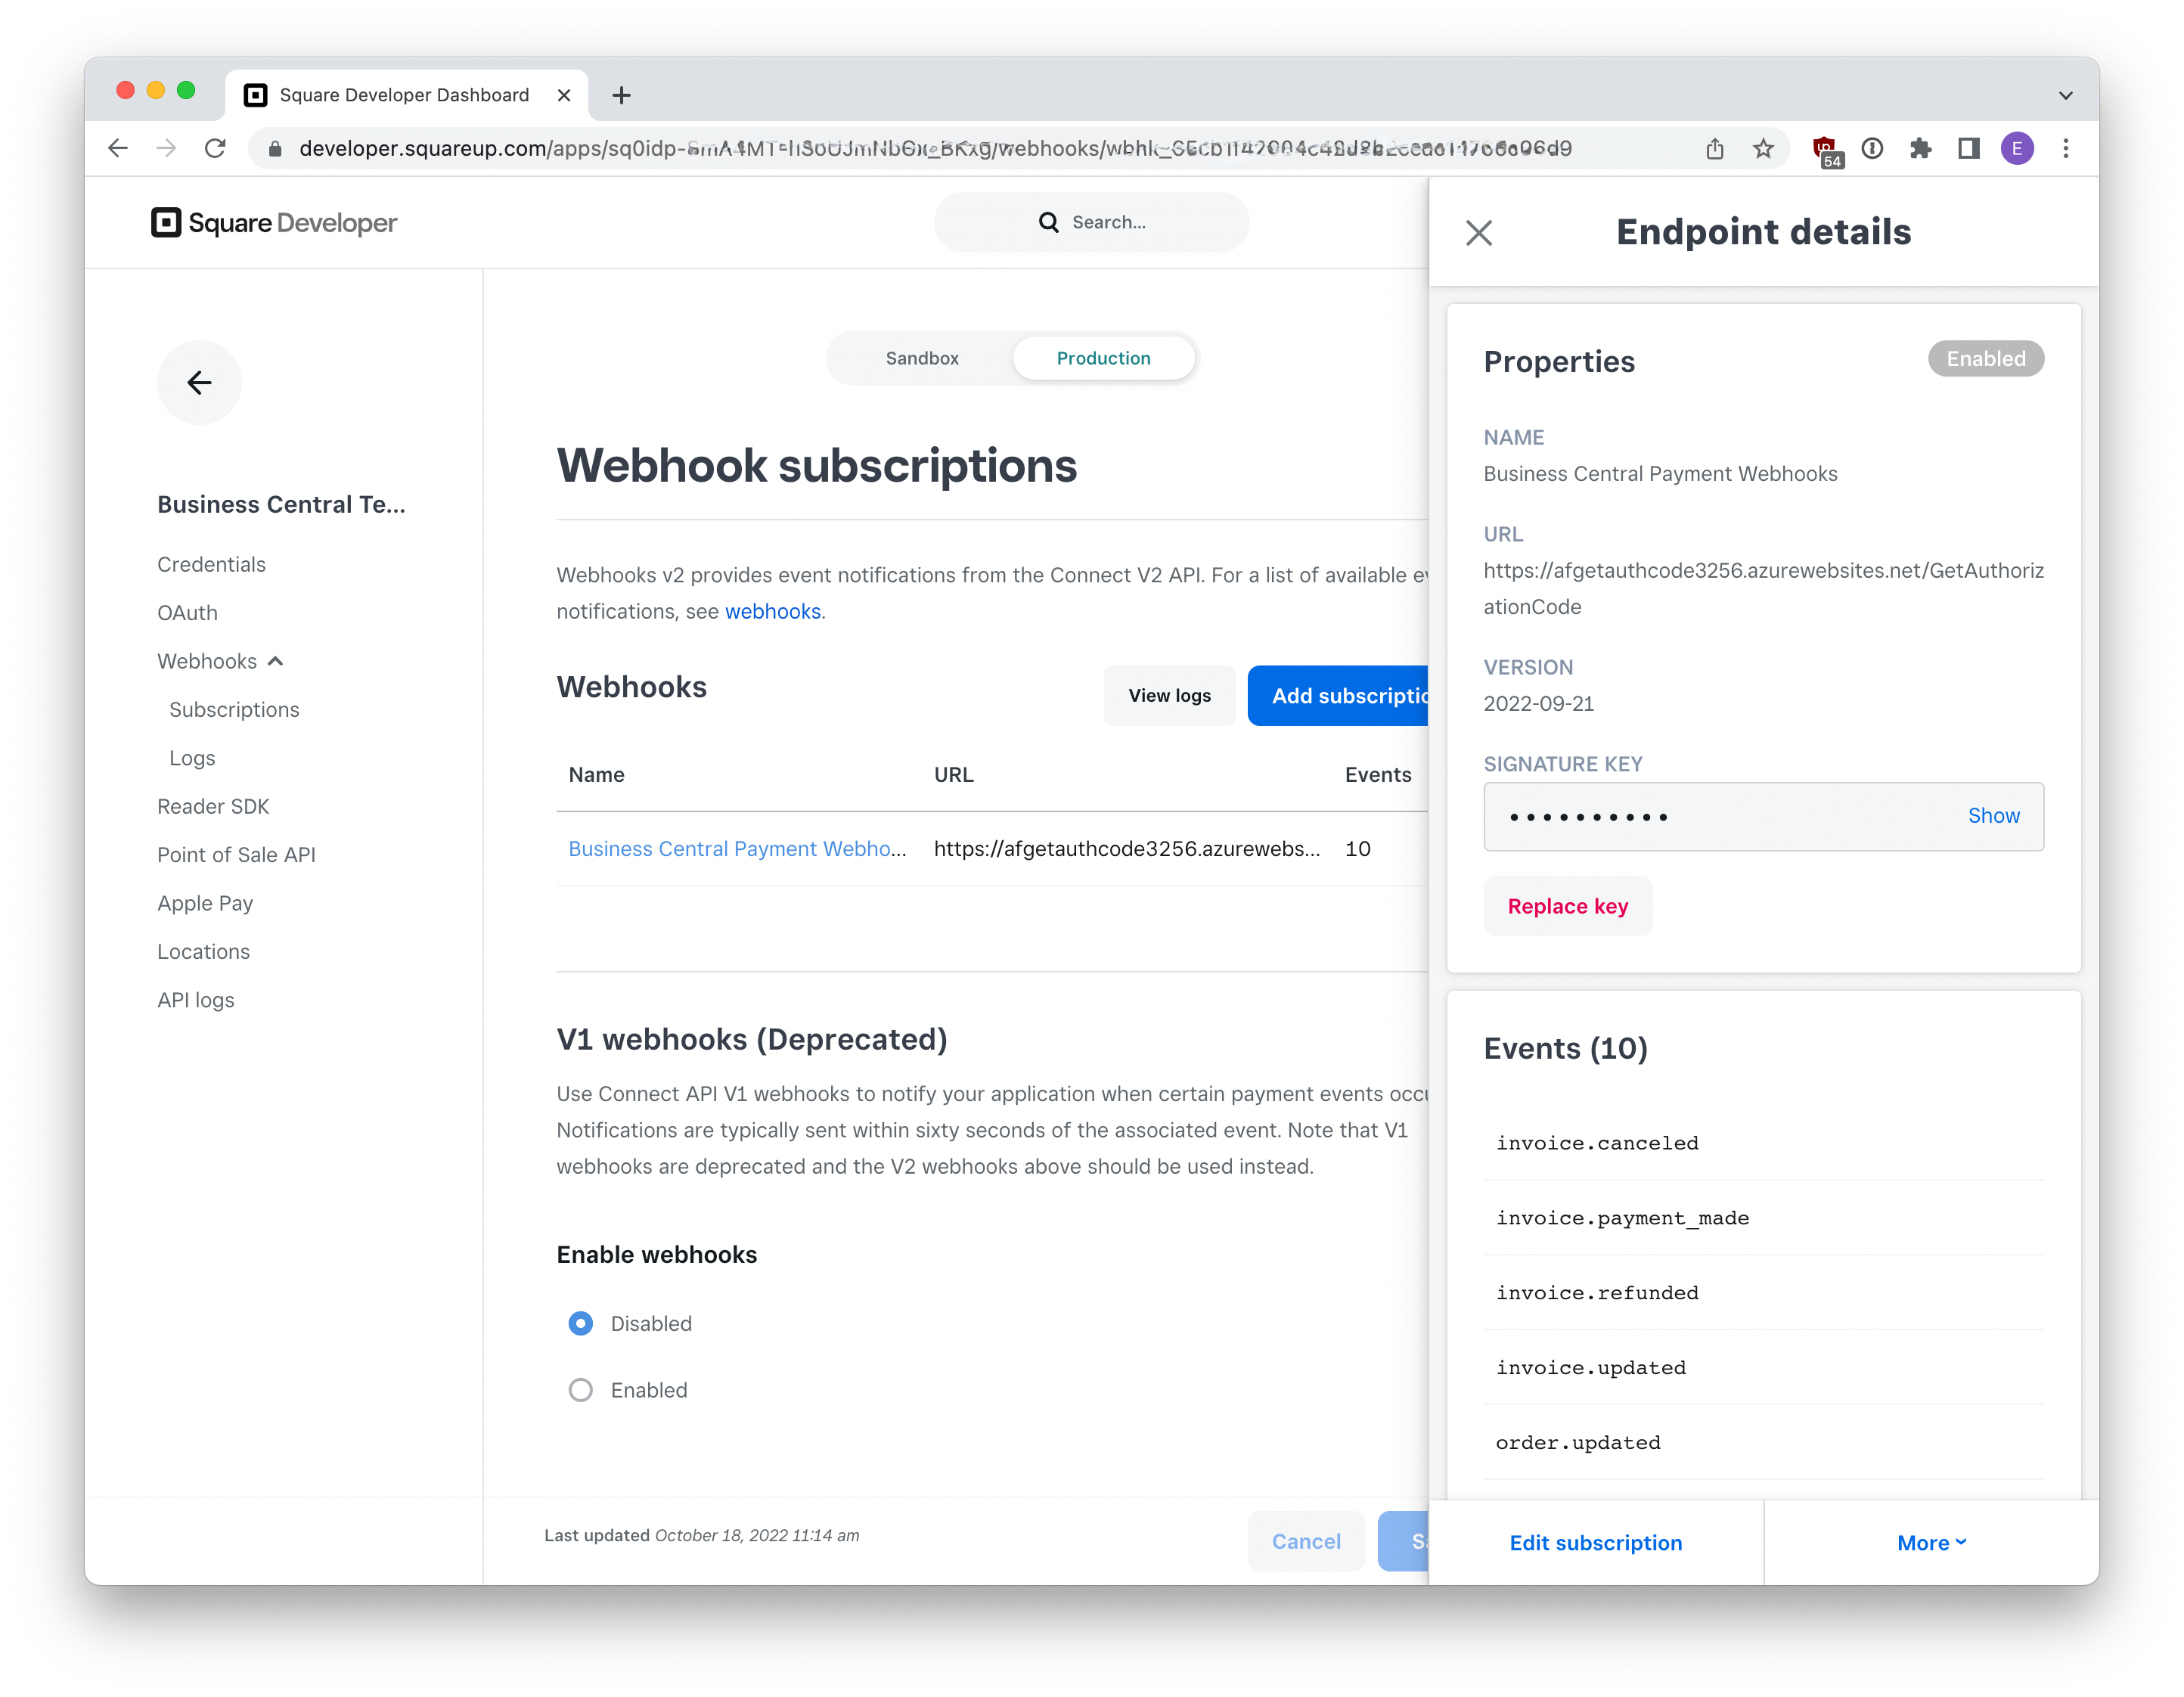Close the Endpoint details panel
2184x1697 pixels.
click(1478, 233)
